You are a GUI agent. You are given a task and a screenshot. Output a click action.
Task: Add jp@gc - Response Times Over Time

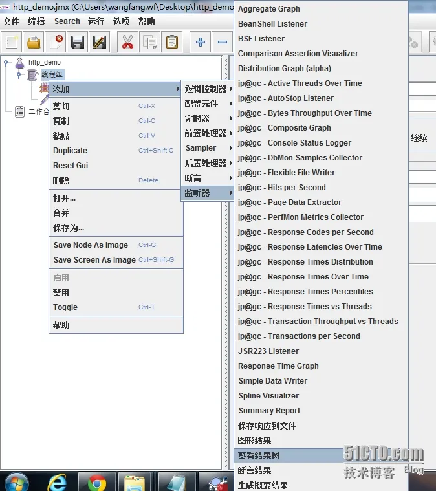coord(321,277)
